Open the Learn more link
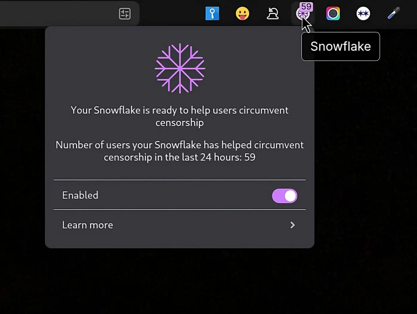 (180, 225)
